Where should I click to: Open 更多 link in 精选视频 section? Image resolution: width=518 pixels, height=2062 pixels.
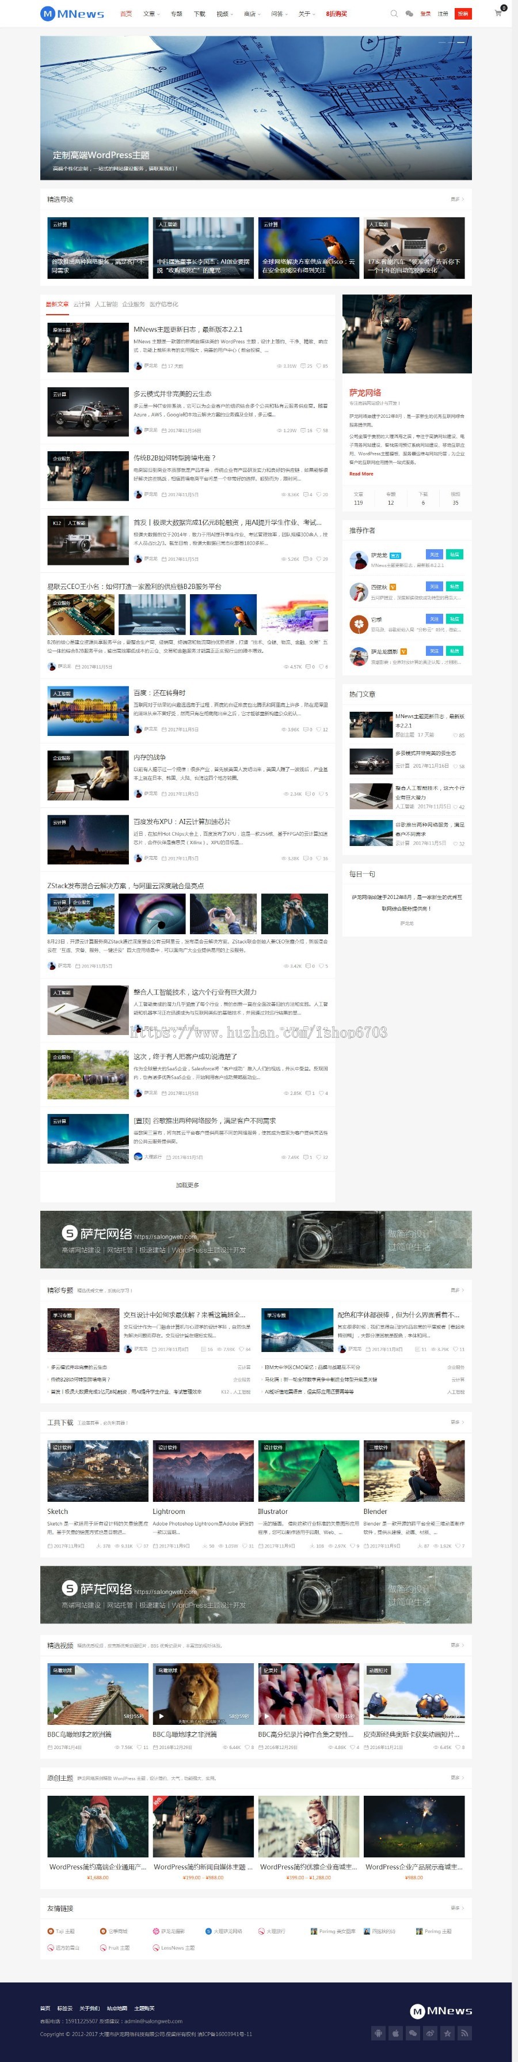coord(456,1645)
